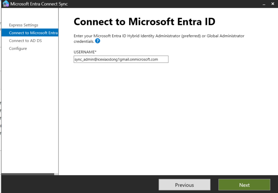
Task: Click the Connect to Microsoft Entra ID heading
Action: coord(144,22)
